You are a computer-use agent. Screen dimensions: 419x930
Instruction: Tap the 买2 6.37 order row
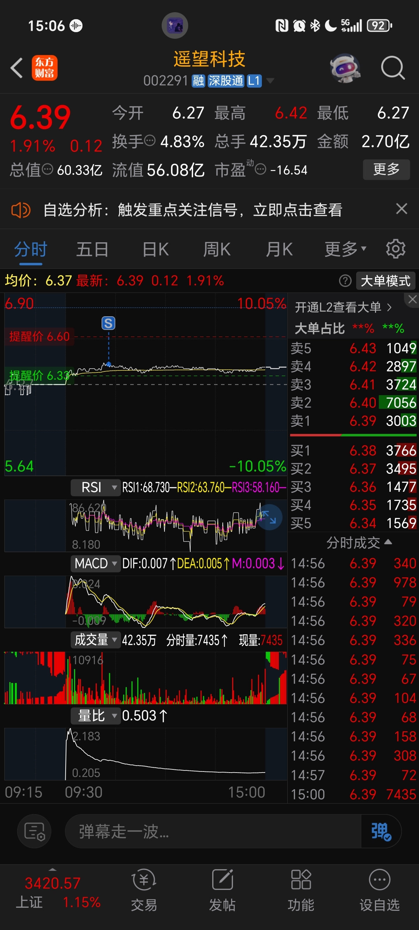tap(353, 468)
